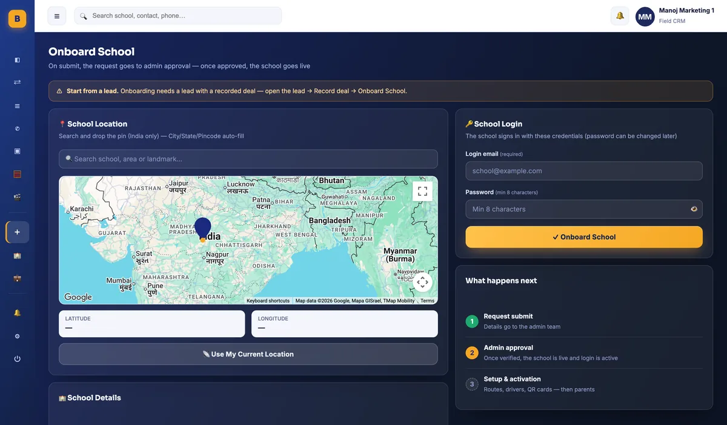Viewport: 727px width, 425px height.
Task: Click the power logout sidebar icon
Action: [17, 358]
